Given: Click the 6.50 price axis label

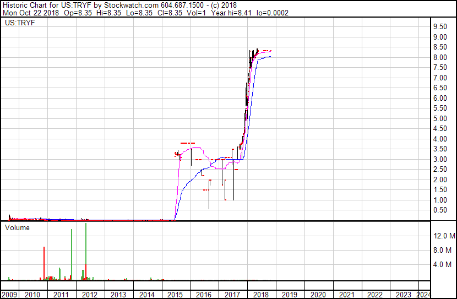Looking at the screenshot, I should 440,88.
